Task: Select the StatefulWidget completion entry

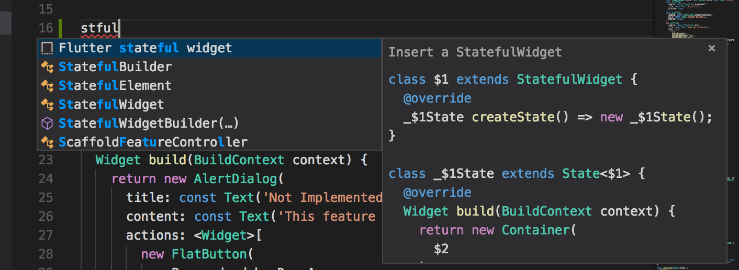Action: coord(111,105)
